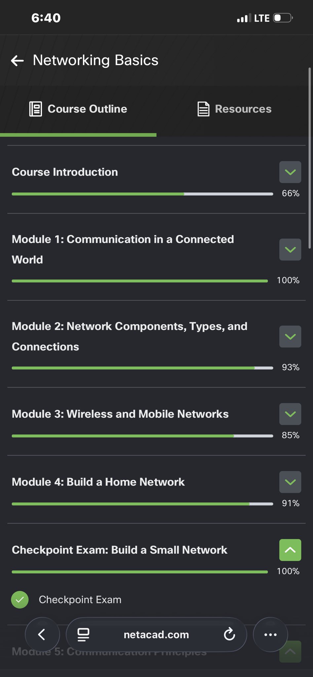Click the Course Outline document icon
Image resolution: width=313 pixels, height=677 pixels.
pyautogui.click(x=35, y=109)
